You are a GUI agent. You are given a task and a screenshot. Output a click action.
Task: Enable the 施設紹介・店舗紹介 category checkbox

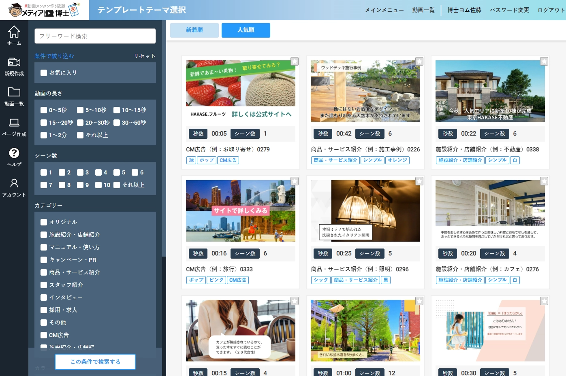point(44,235)
